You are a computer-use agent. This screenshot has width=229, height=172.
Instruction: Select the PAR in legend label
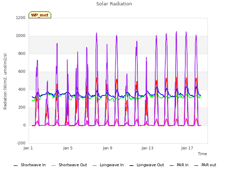pyautogui.click(x=182, y=165)
